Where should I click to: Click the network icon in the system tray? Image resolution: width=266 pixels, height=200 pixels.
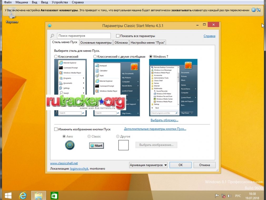[x=223, y=196]
